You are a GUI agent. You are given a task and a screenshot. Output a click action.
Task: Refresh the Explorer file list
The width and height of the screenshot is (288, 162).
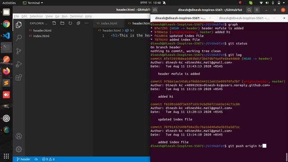[x=70, y=23]
